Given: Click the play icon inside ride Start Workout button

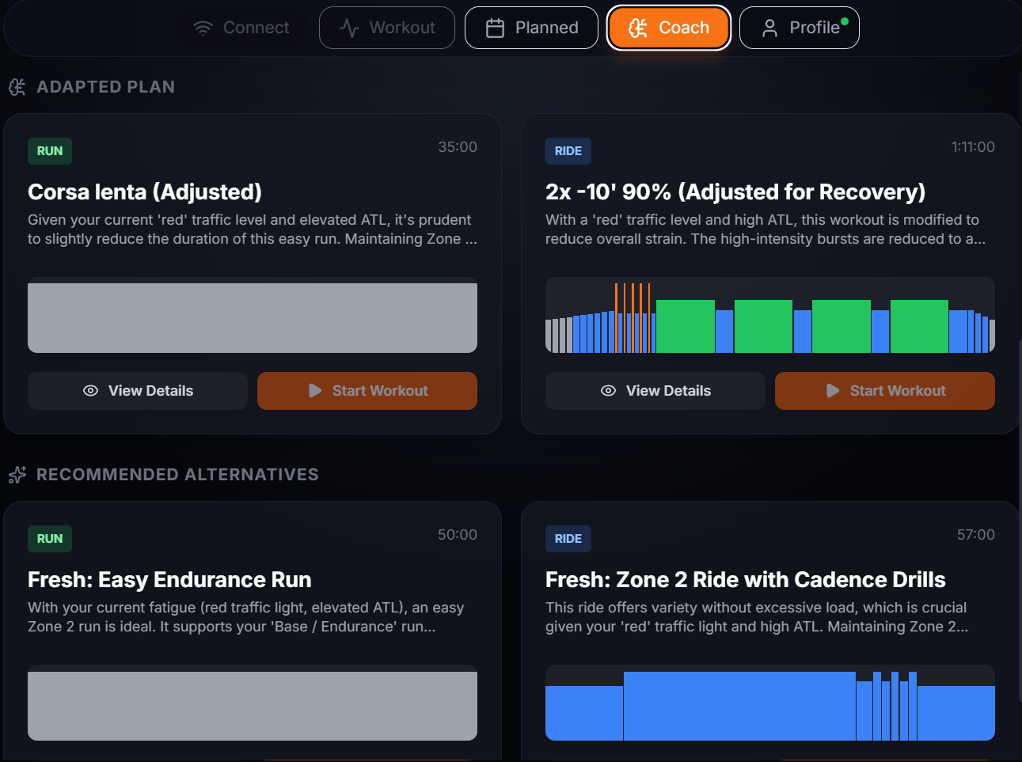Looking at the screenshot, I should 832,390.
